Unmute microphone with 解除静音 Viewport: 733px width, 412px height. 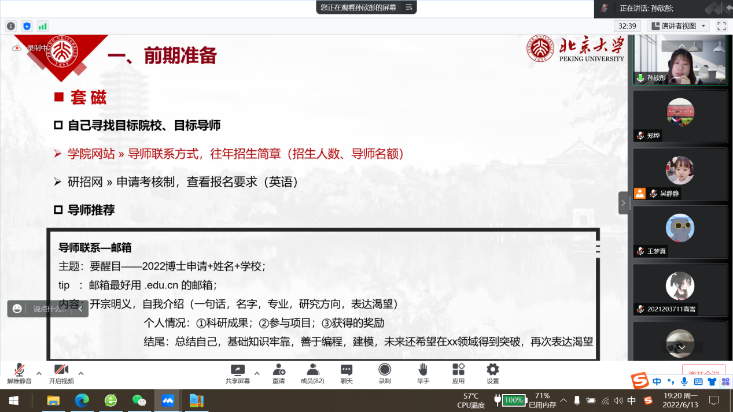tap(19, 373)
